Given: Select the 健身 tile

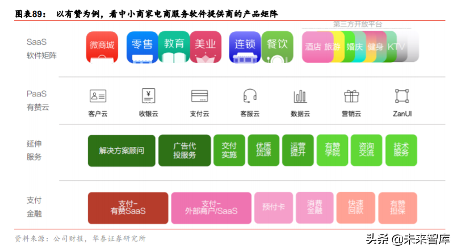Looking at the screenshot, I should pos(375,47).
